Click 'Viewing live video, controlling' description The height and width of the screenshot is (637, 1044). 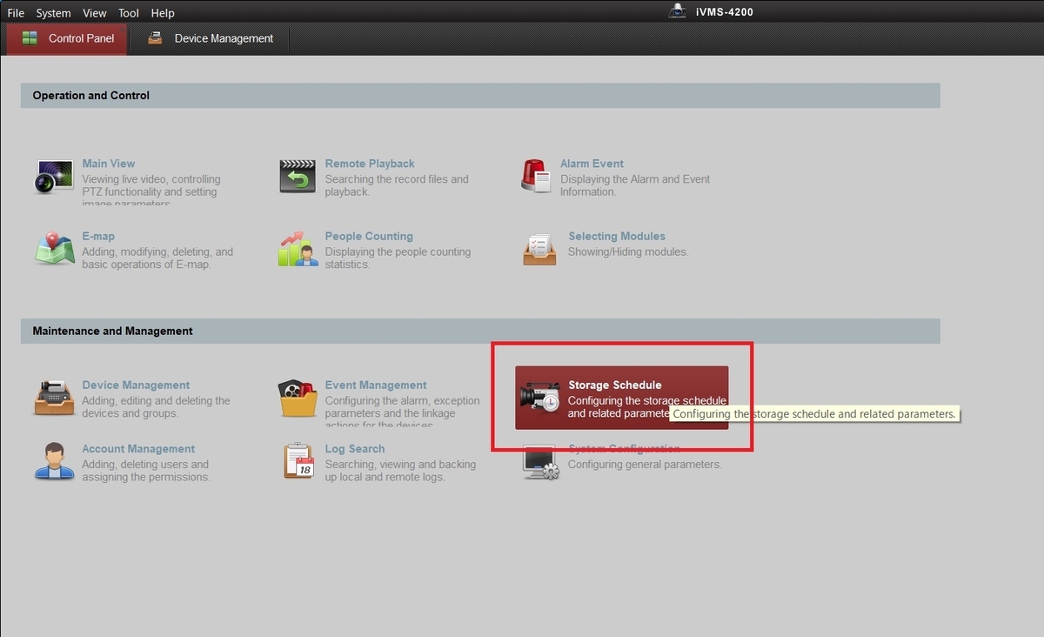coord(151,179)
